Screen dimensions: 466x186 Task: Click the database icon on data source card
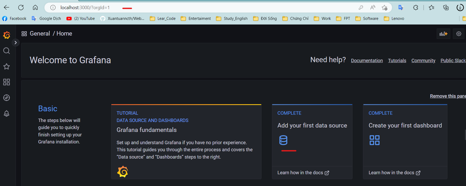[x=283, y=140]
